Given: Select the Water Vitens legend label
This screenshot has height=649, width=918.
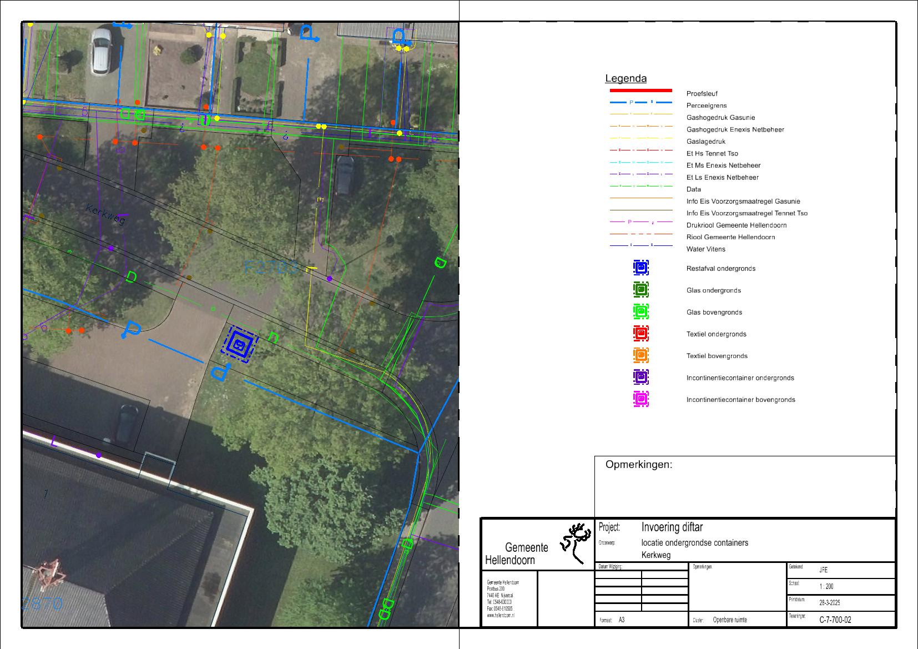Looking at the screenshot, I should click(705, 249).
